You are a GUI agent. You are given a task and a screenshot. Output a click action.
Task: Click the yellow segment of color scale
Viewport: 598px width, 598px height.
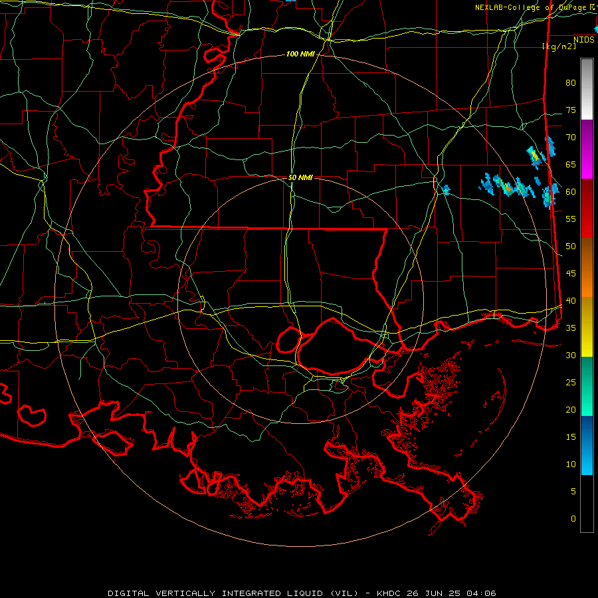(587, 327)
